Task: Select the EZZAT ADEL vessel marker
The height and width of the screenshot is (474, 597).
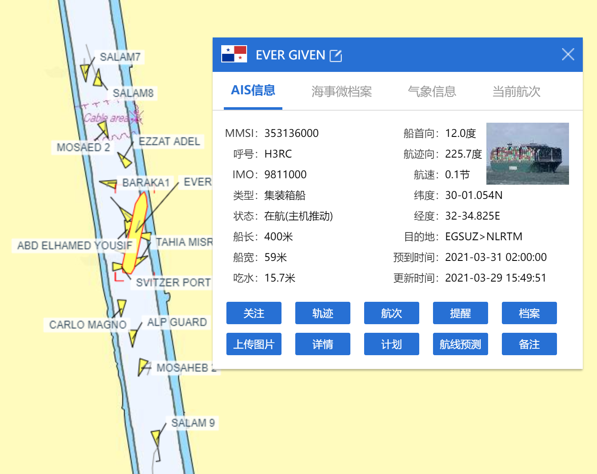Action: coord(125,161)
